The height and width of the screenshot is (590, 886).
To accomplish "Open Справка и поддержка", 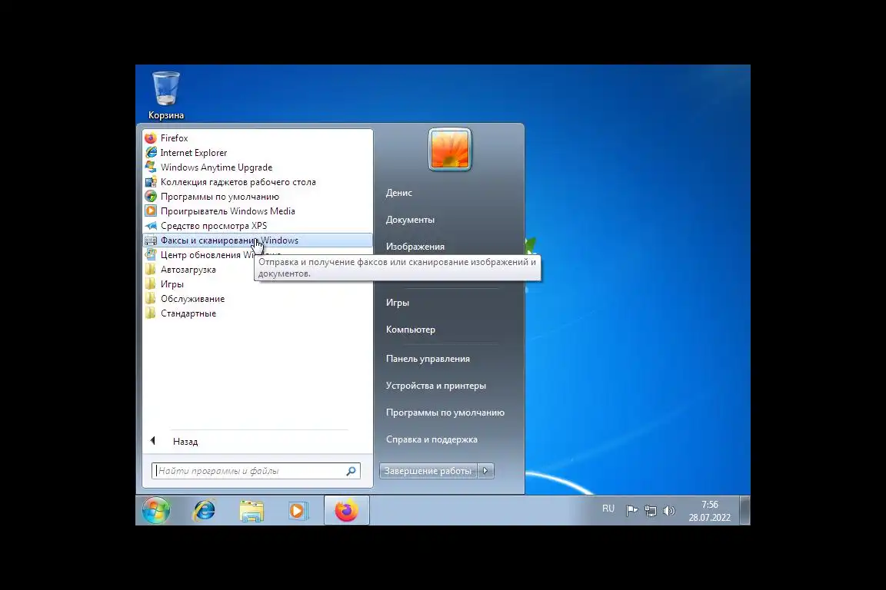I will 431,439.
